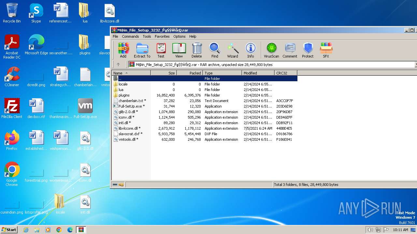Viewport: 417px width, 234px height.
Task: Sort by the CRC32 column header
Action: point(286,73)
